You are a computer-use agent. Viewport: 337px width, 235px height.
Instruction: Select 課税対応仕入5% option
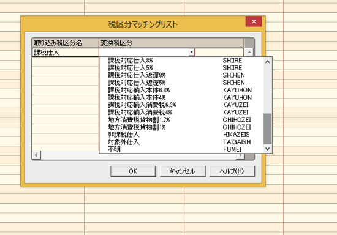[181, 68]
